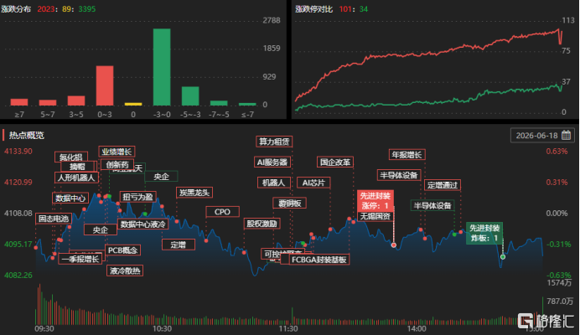Click the green-bordered 央企 tag
This screenshot has width=580, height=335.
tap(161, 177)
